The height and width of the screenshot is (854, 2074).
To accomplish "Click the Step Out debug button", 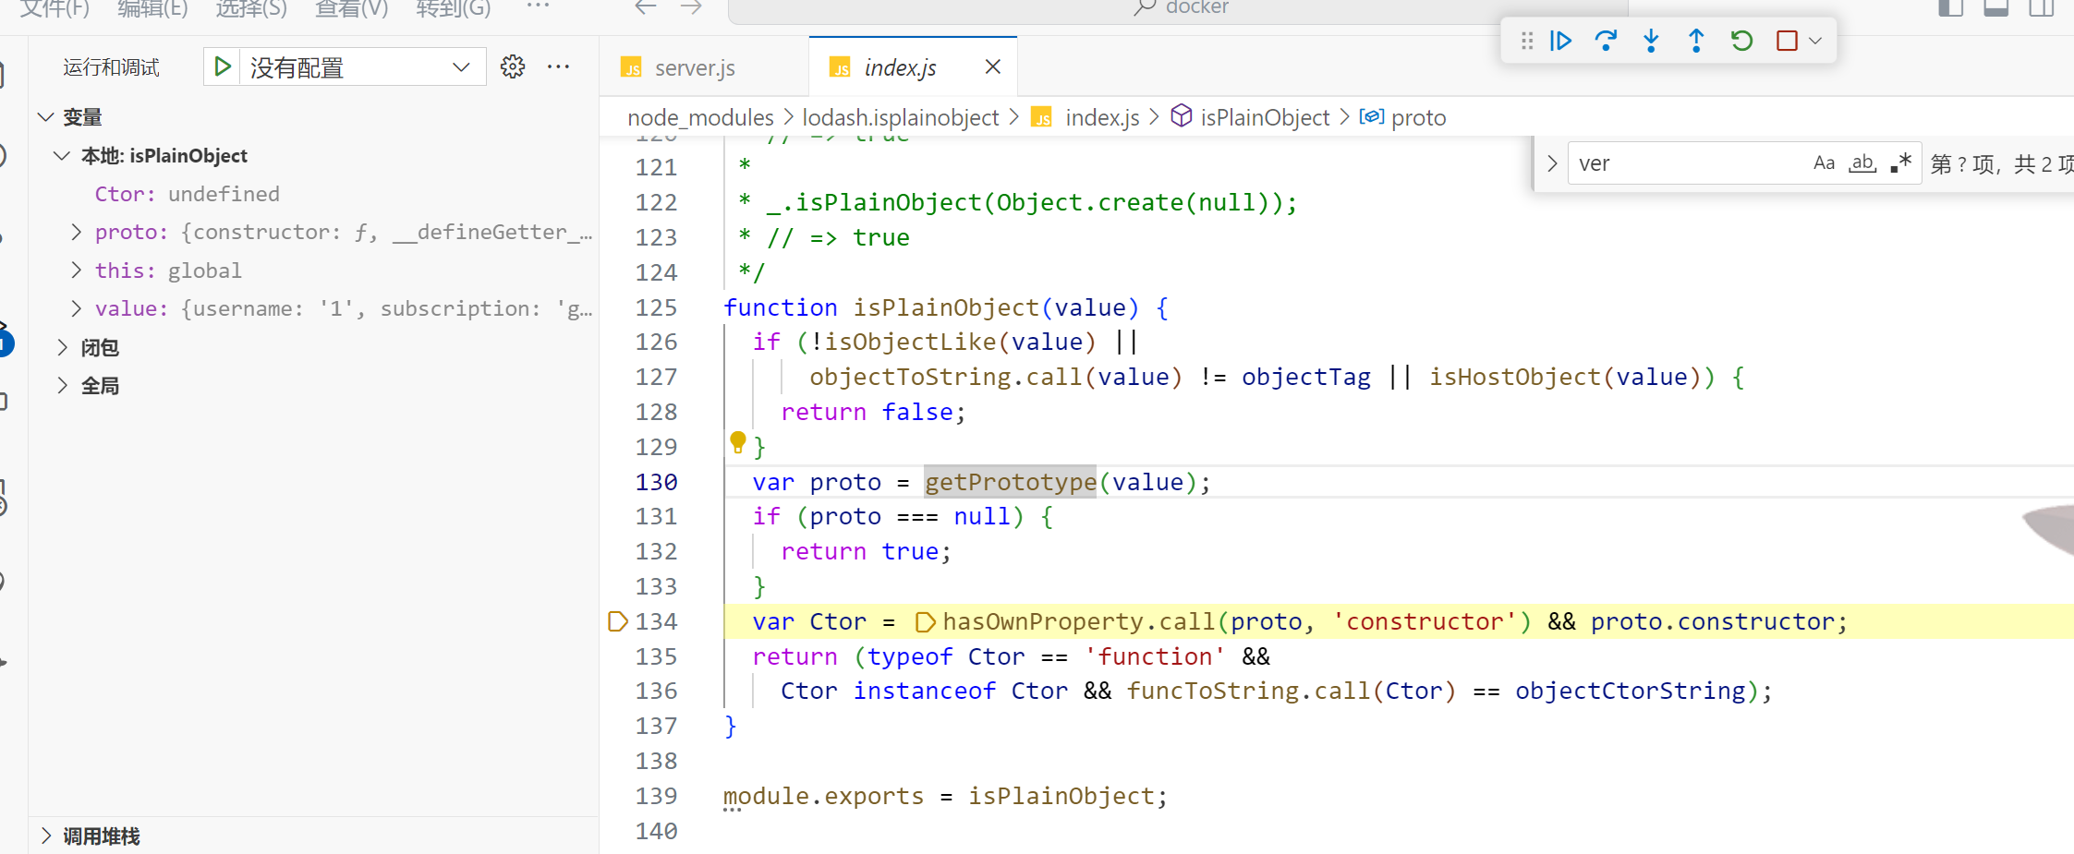I will 1696,41.
